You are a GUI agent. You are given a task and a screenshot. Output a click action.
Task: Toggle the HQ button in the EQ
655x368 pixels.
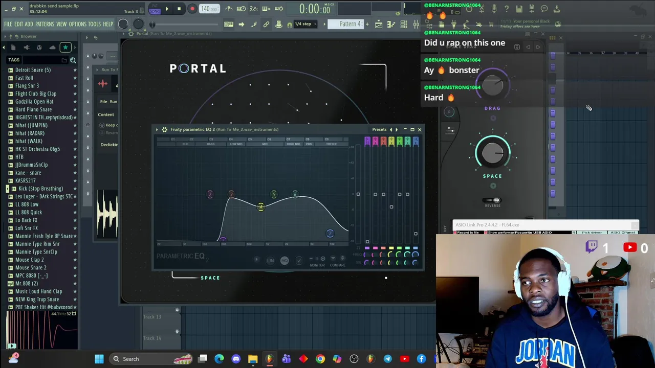point(285,261)
